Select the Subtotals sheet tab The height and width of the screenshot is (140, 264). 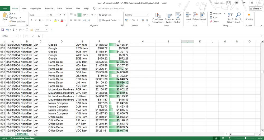pyautogui.click(x=22, y=134)
